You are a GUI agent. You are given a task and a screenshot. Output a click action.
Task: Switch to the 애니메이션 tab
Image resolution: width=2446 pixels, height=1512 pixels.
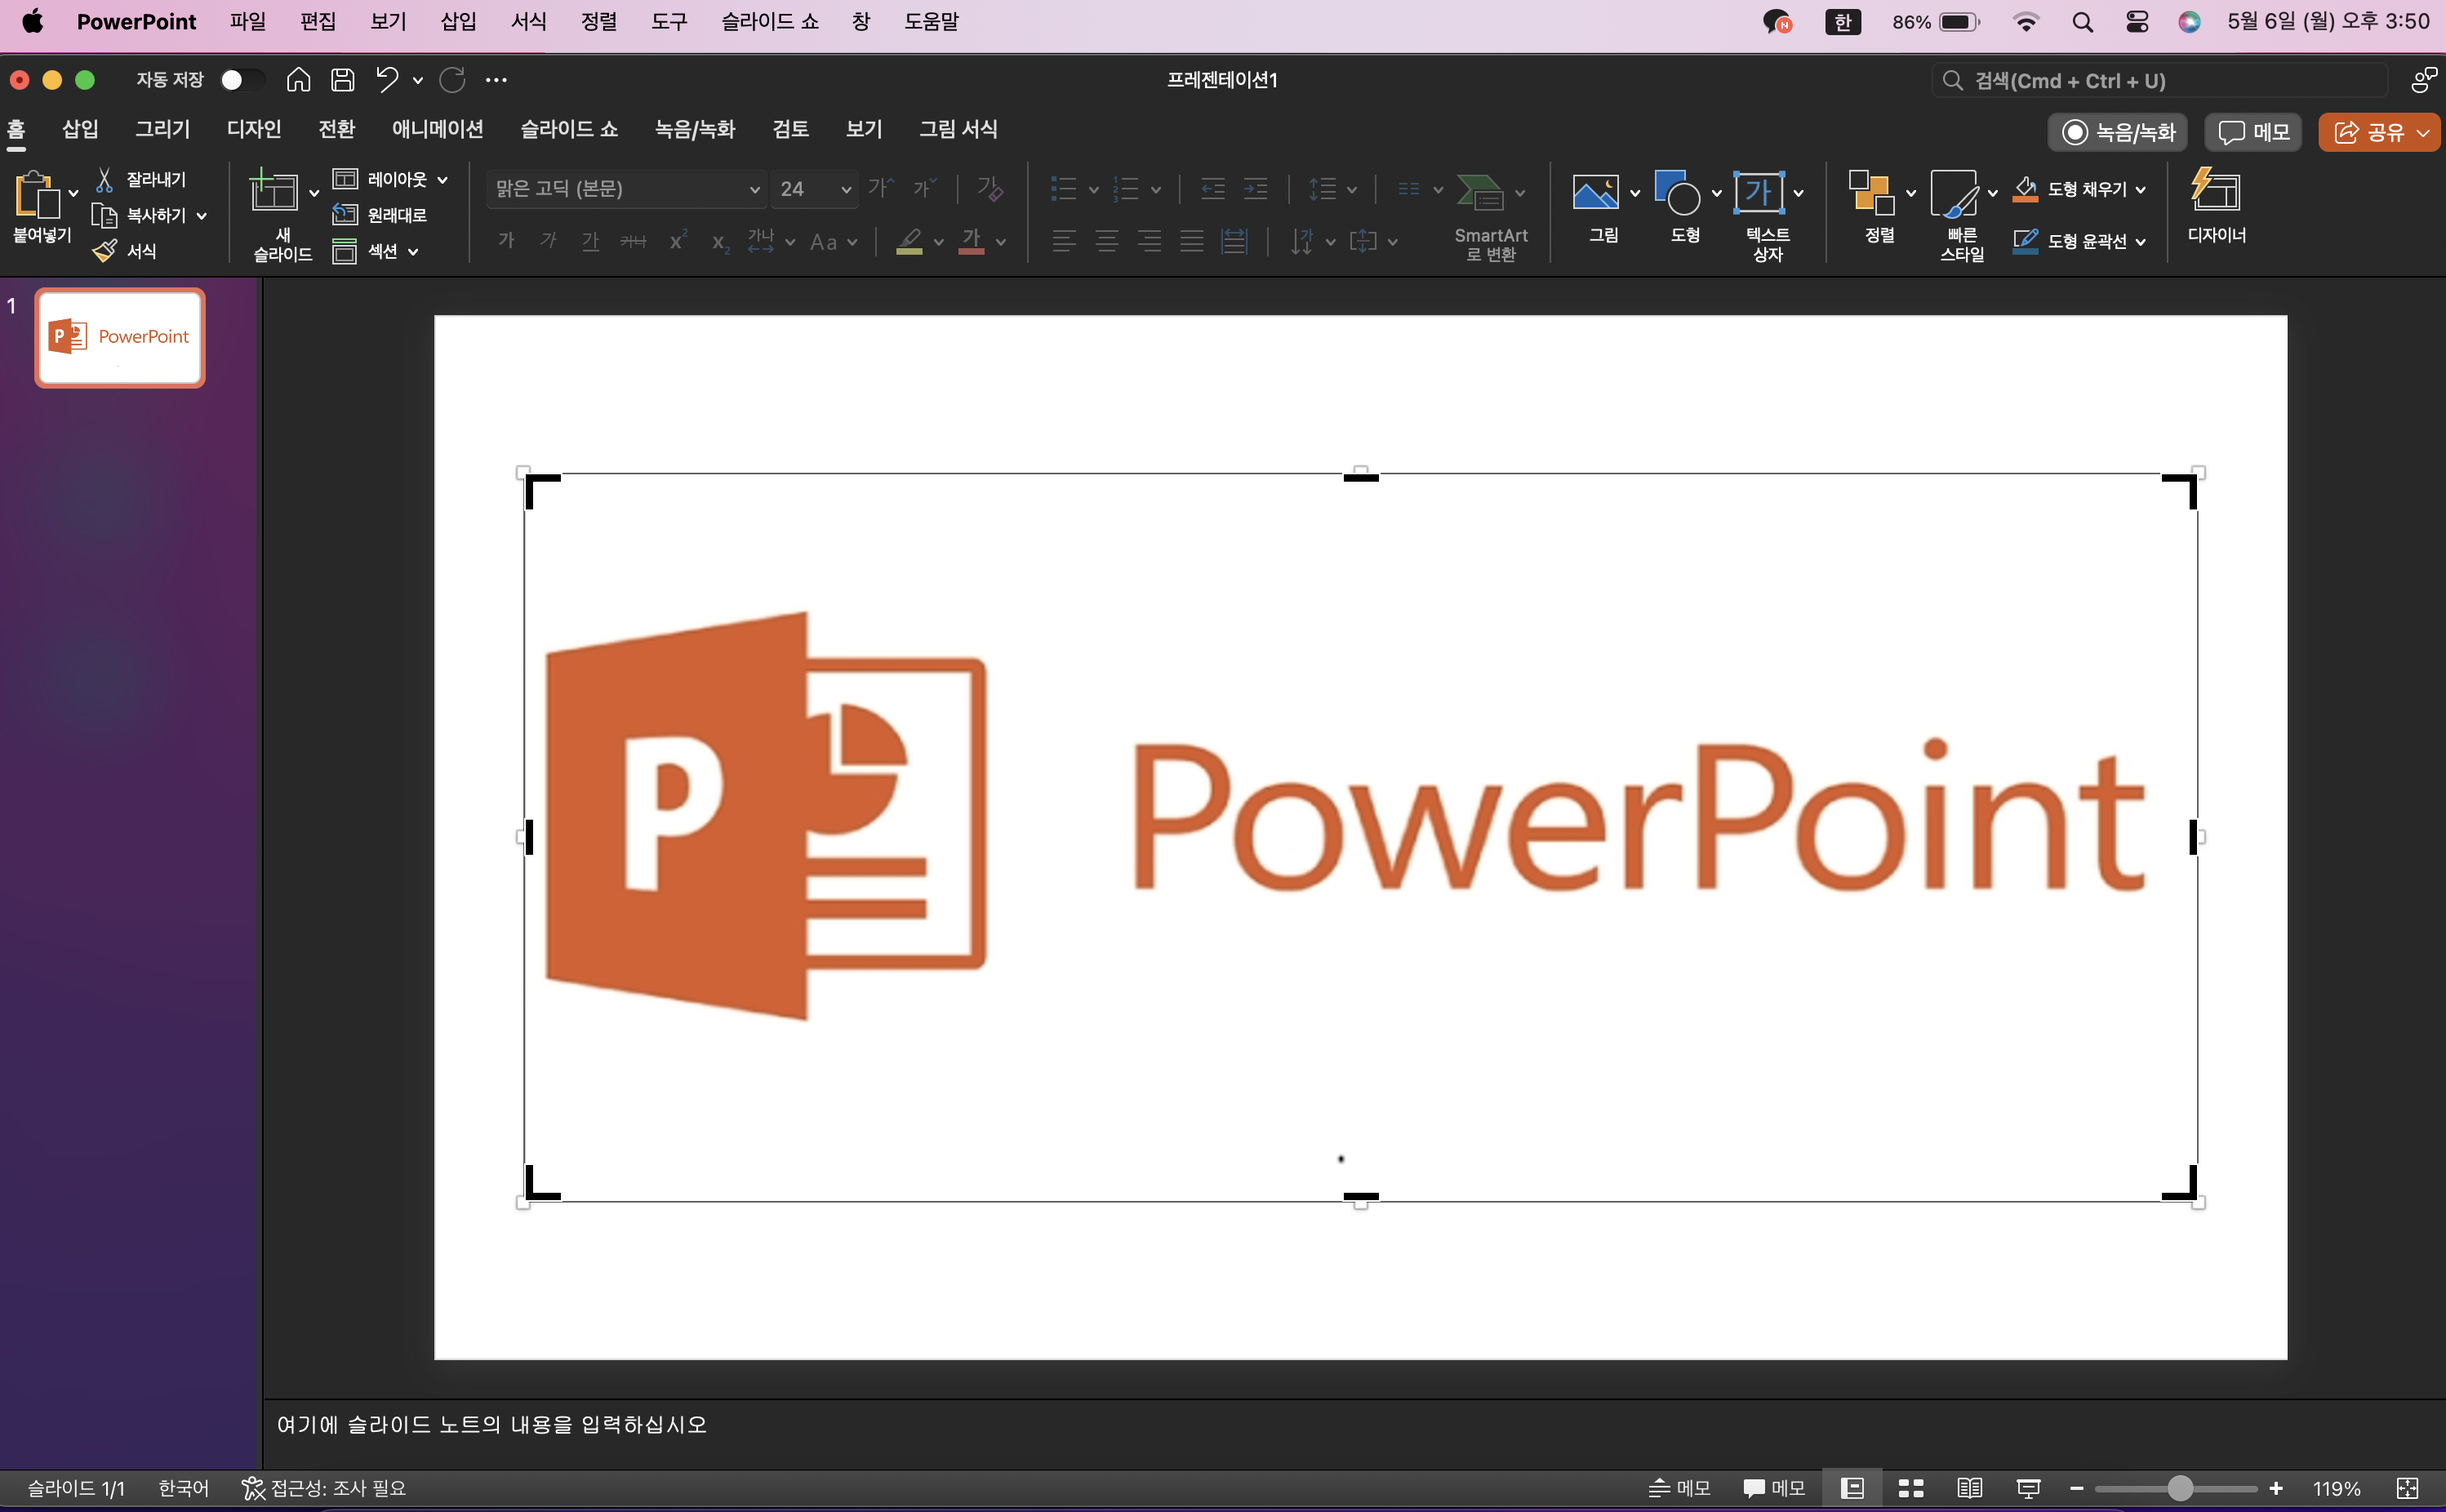click(437, 129)
